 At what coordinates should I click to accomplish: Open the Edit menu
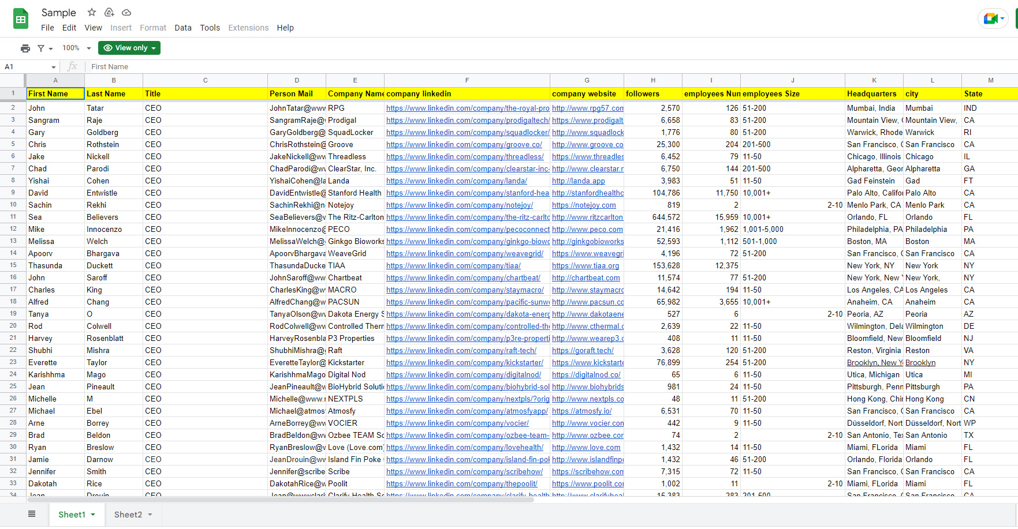(69, 28)
